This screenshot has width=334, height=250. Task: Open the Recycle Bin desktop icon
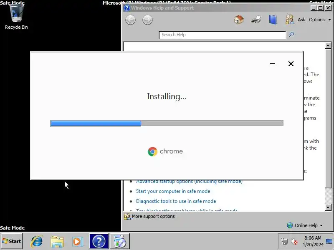click(x=16, y=17)
